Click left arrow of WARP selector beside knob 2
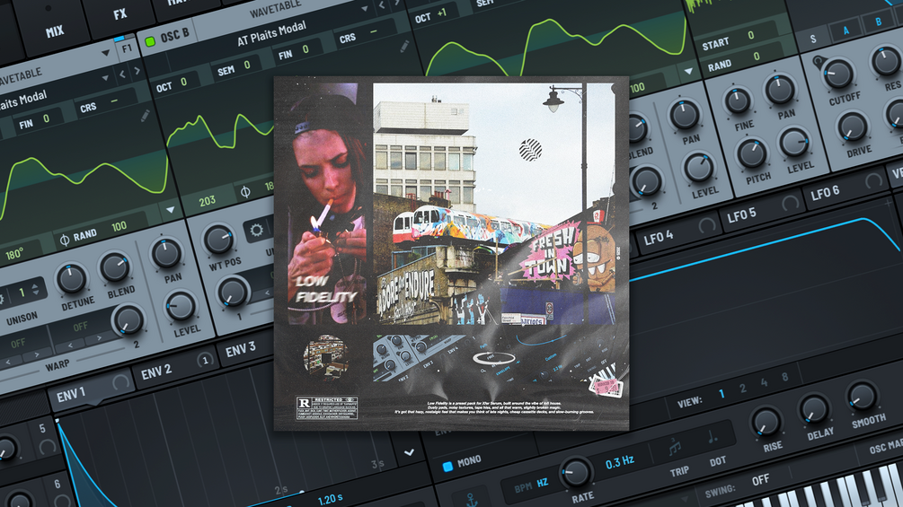The height and width of the screenshot is (507, 903). pyautogui.click(x=71, y=345)
